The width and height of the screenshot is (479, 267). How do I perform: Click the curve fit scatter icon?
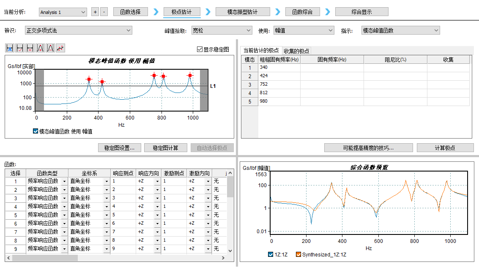(60, 48)
